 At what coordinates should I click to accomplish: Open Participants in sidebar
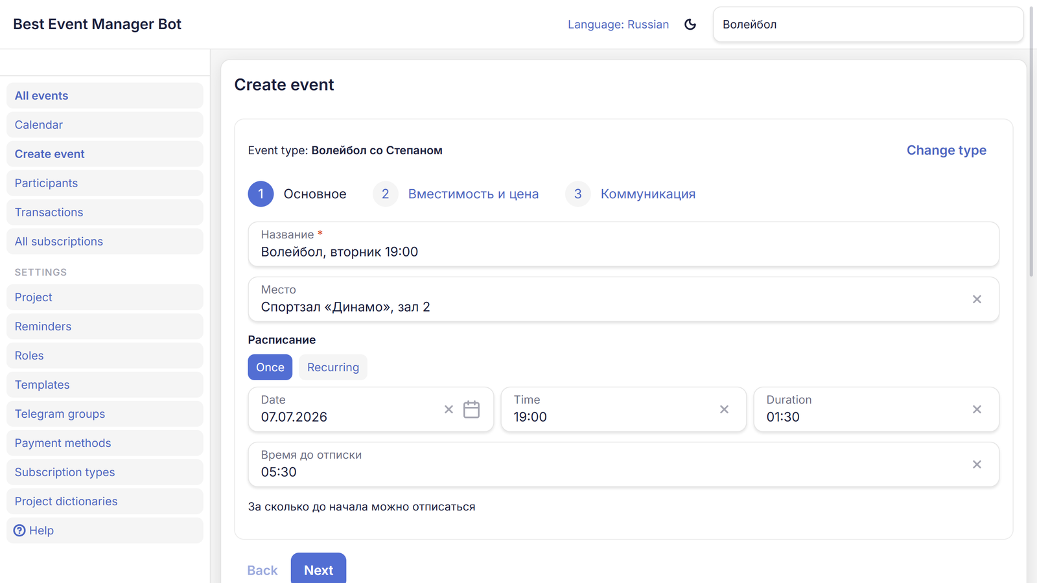click(105, 183)
